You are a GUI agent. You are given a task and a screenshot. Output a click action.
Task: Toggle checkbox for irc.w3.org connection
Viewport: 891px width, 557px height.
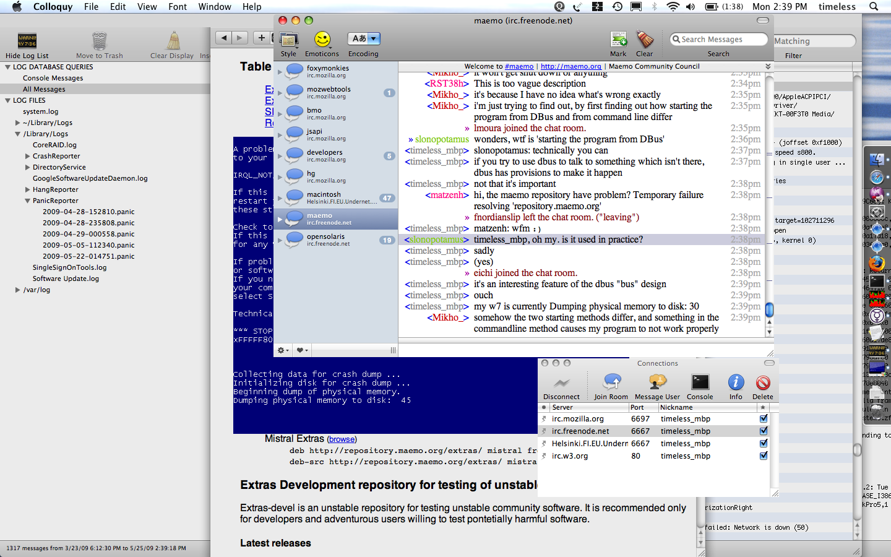point(764,456)
